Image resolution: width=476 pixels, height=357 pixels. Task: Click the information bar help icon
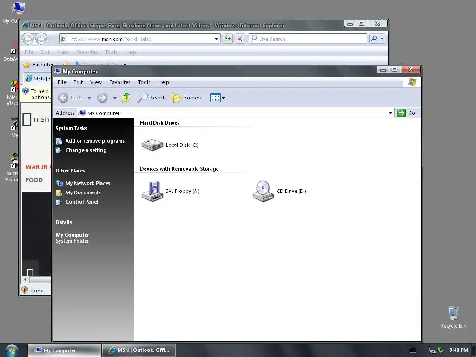(26, 91)
